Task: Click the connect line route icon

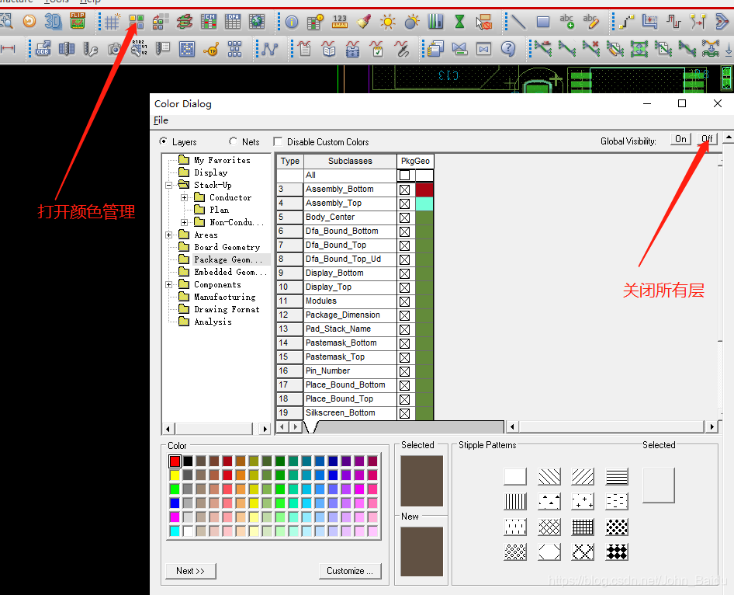Action: point(626,22)
